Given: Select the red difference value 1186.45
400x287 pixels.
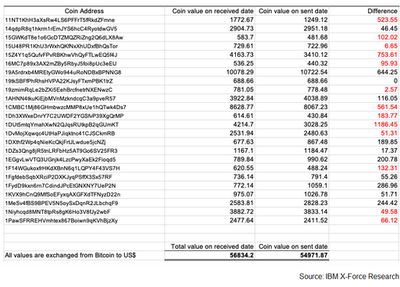Looking at the screenshot, I should pos(386,125).
